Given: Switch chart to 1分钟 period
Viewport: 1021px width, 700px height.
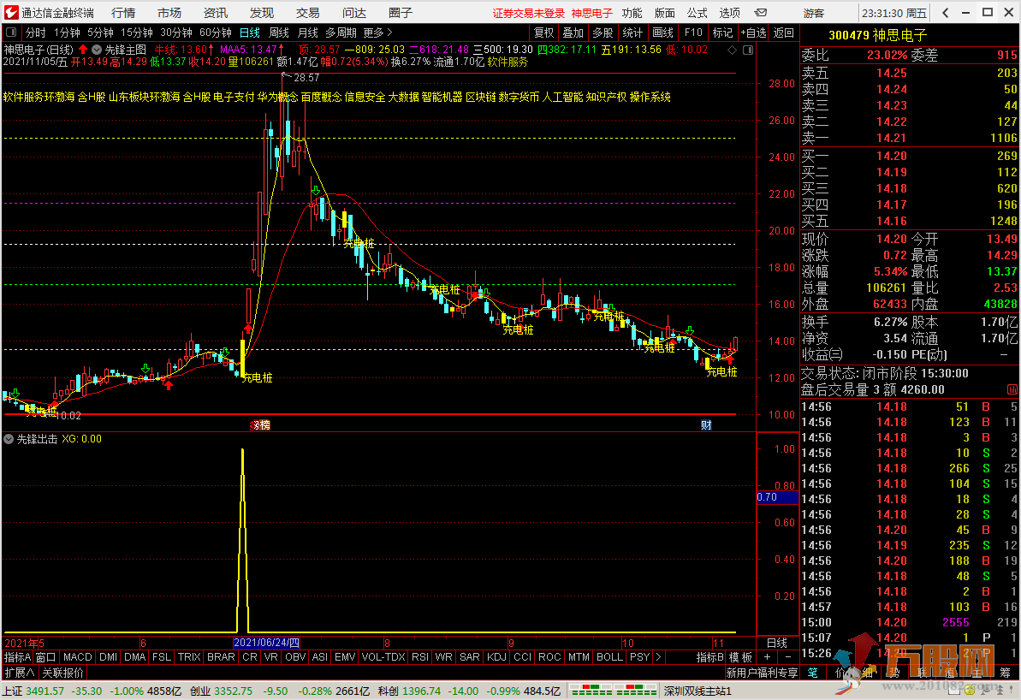Looking at the screenshot, I should pyautogui.click(x=67, y=33).
